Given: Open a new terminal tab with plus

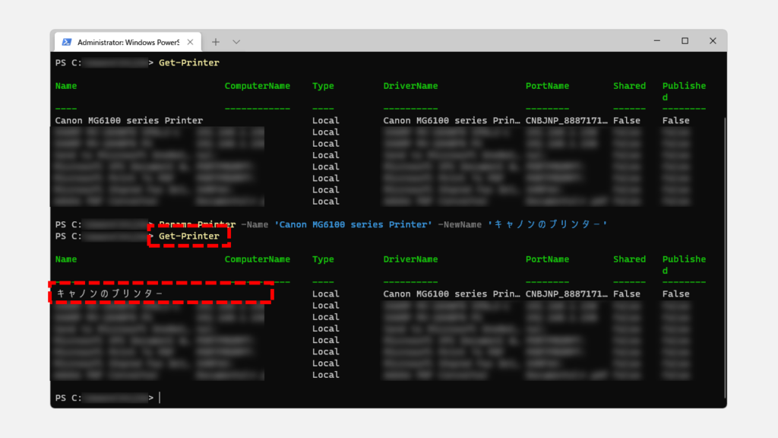Looking at the screenshot, I should coord(216,42).
